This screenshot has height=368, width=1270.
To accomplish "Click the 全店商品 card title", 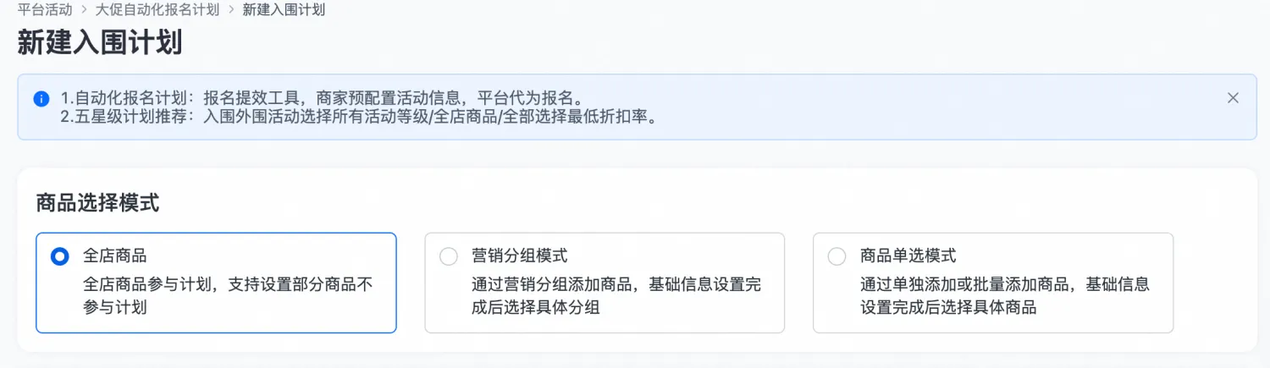I will pyautogui.click(x=115, y=255).
